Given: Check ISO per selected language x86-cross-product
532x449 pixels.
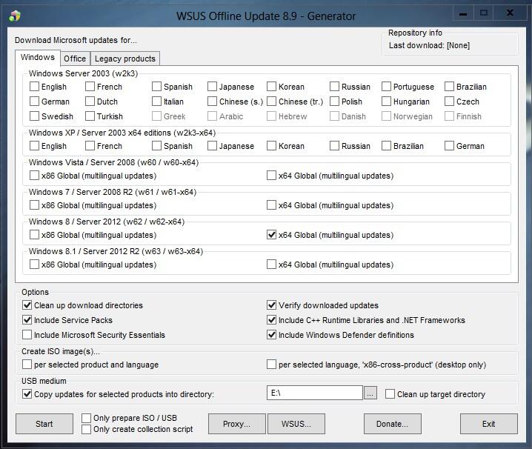Looking at the screenshot, I should point(271,365).
